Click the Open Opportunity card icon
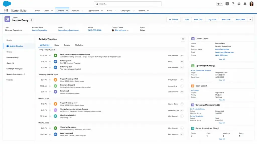 pos(193,66)
